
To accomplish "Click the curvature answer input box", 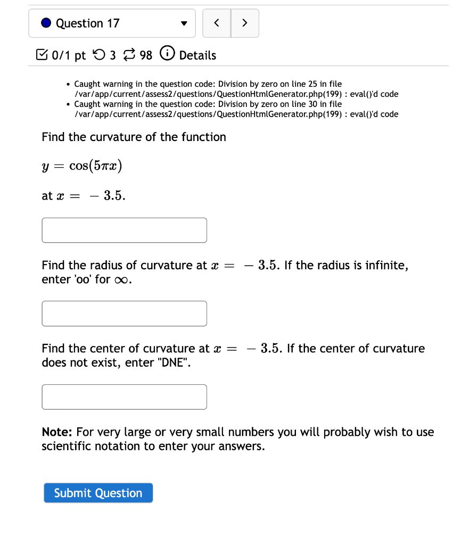I will coord(124,230).
